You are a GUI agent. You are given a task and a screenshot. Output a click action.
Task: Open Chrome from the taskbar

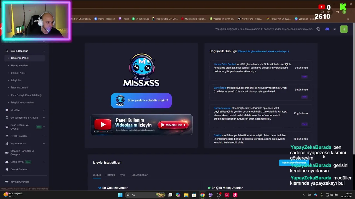(202, 195)
